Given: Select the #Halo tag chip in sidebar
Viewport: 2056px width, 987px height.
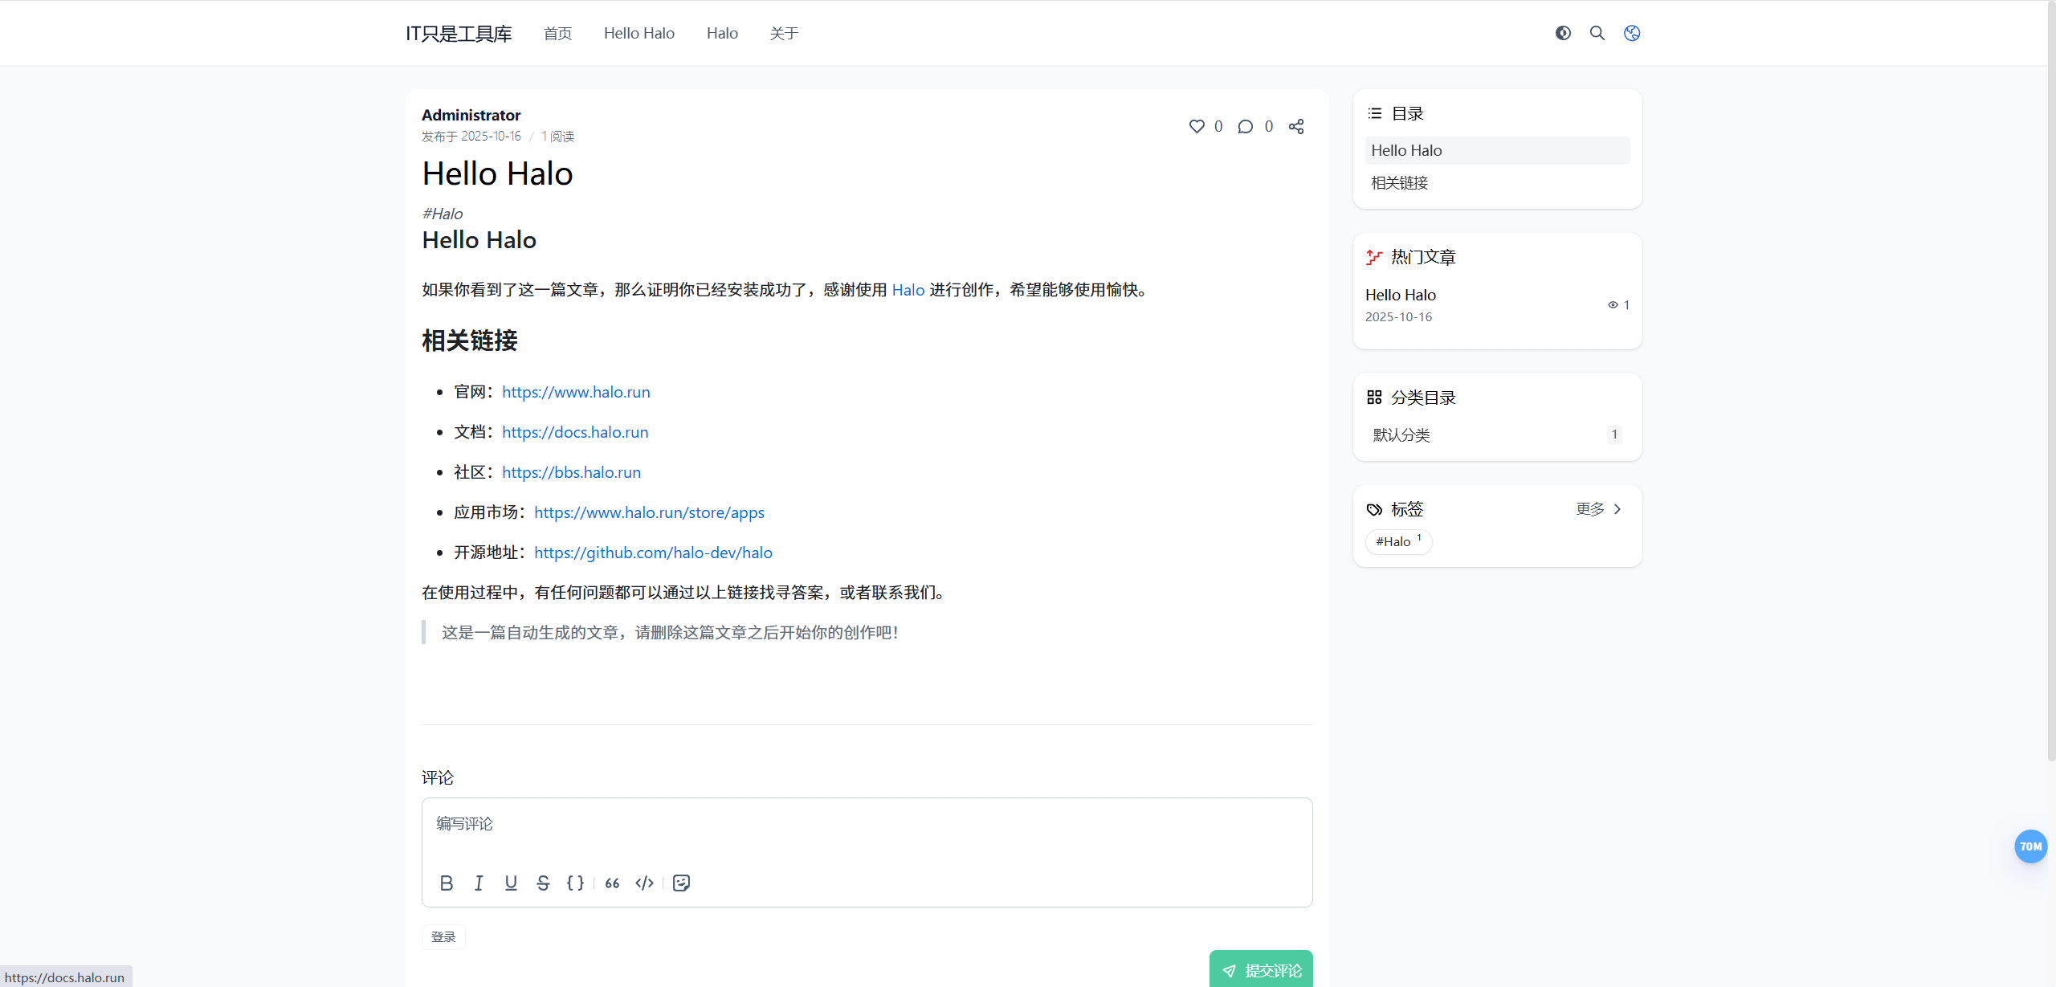Looking at the screenshot, I should [x=1397, y=541].
